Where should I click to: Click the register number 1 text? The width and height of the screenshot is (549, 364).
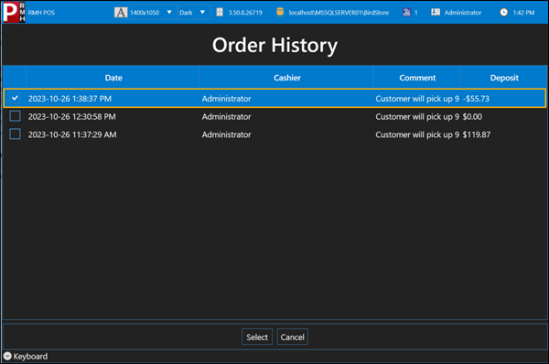coord(416,13)
